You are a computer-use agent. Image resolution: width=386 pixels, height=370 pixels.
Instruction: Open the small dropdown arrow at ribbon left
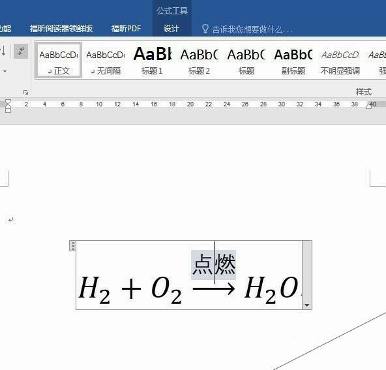pyautogui.click(x=5, y=71)
